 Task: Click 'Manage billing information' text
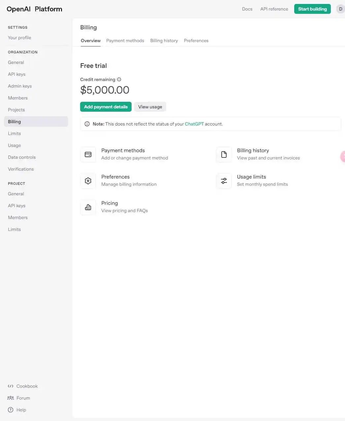pos(129,184)
